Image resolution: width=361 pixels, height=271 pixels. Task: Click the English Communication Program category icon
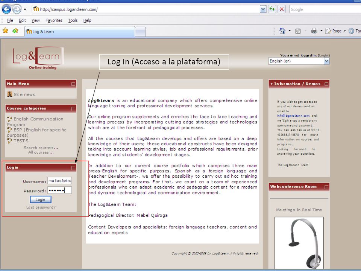coord(9,119)
